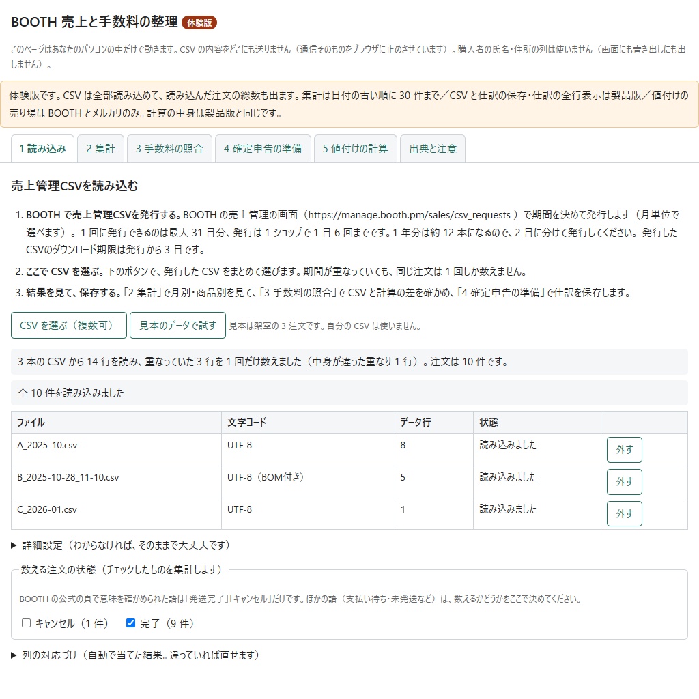Remove C_2026-01.csv with its 外す button
699x699 pixels.
[625, 514]
